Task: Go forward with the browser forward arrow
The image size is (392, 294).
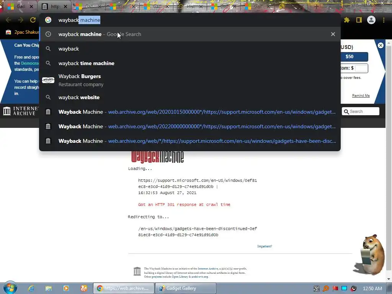Action: click(21, 20)
